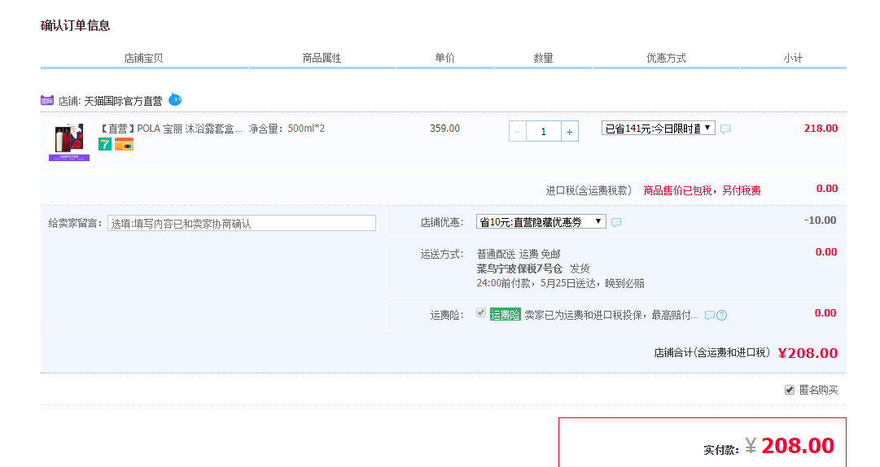Image resolution: width=880 pixels, height=467 pixels.
Task: Open the 已省141元:今日限时 discount dropdown
Action: [659, 128]
